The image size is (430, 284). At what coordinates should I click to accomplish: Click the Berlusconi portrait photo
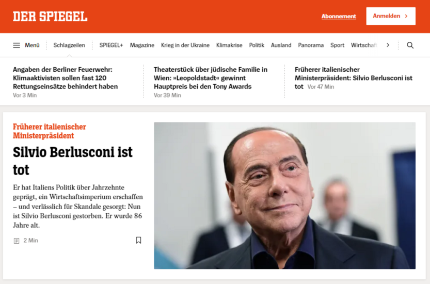pyautogui.click(x=284, y=196)
